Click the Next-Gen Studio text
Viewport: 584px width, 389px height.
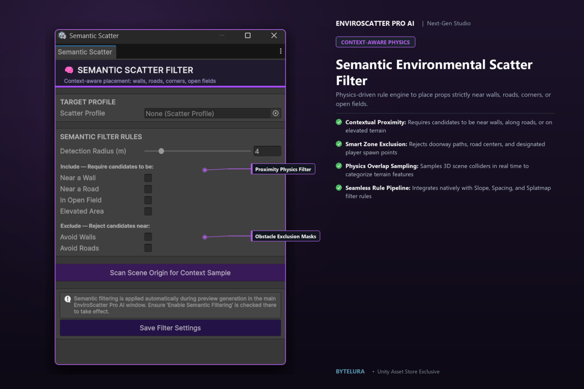pyautogui.click(x=449, y=23)
